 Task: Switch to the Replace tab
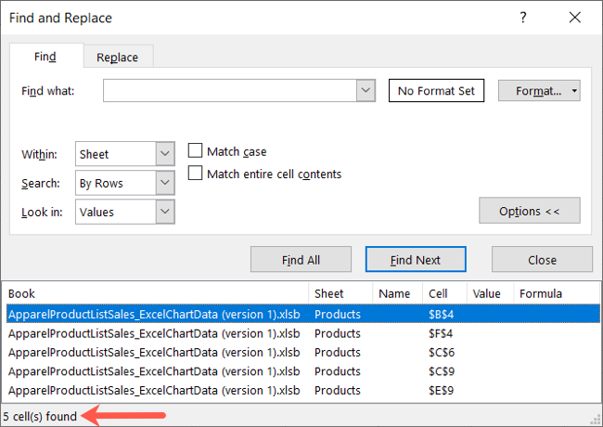(118, 58)
